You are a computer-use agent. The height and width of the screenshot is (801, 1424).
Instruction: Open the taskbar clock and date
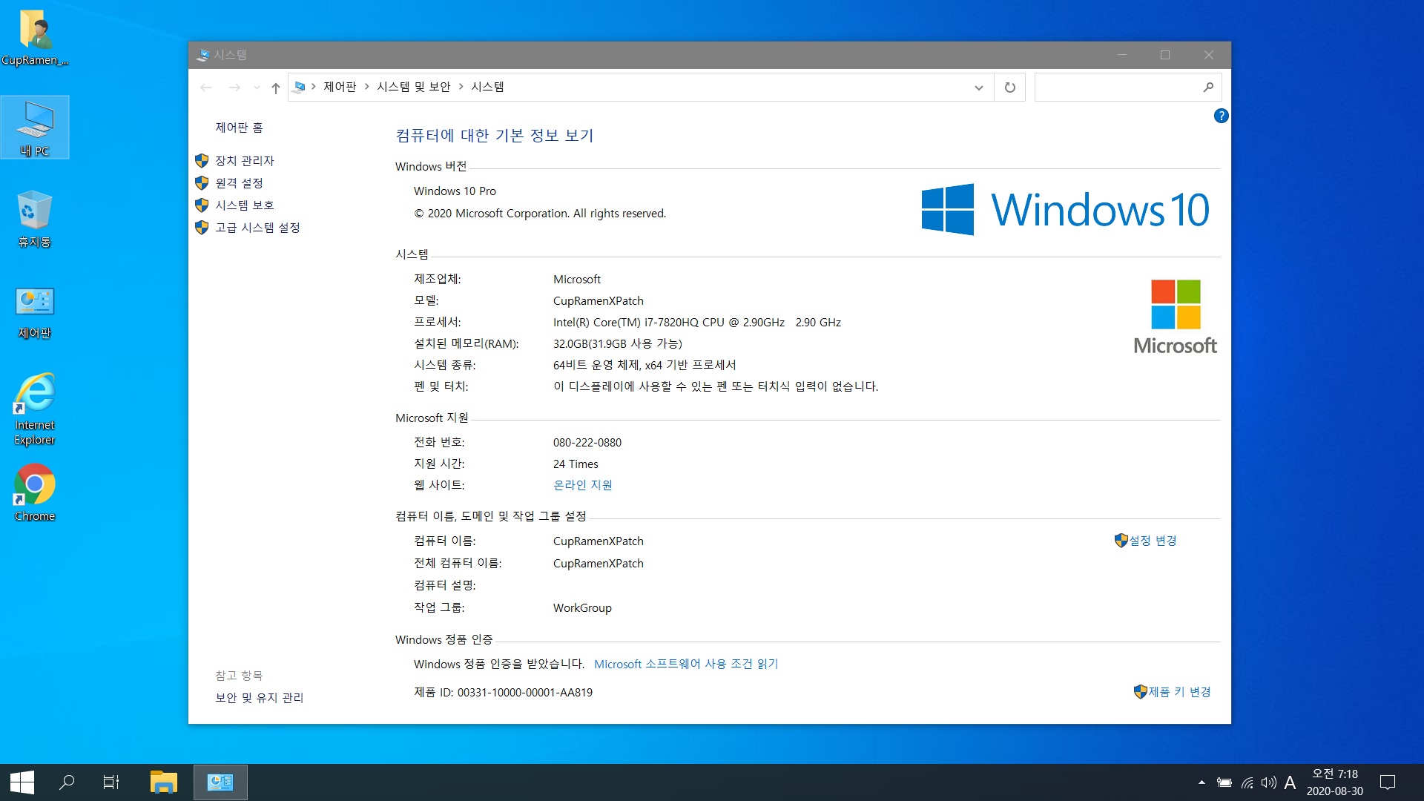point(1335,782)
